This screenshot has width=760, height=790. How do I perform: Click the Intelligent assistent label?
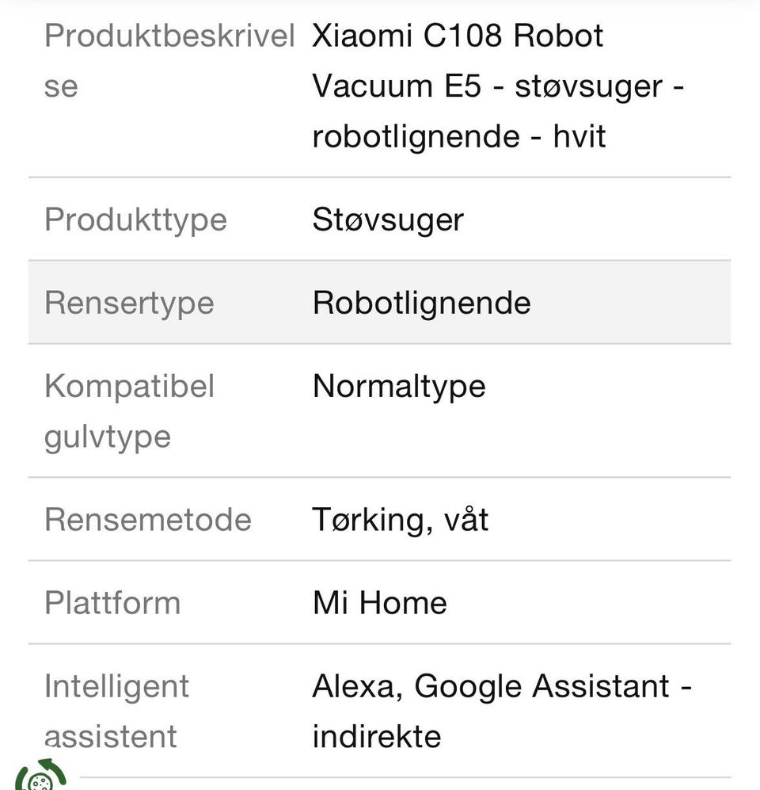(116, 711)
